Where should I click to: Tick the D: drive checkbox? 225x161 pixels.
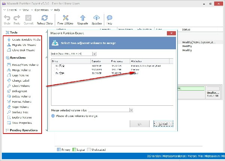(53, 73)
